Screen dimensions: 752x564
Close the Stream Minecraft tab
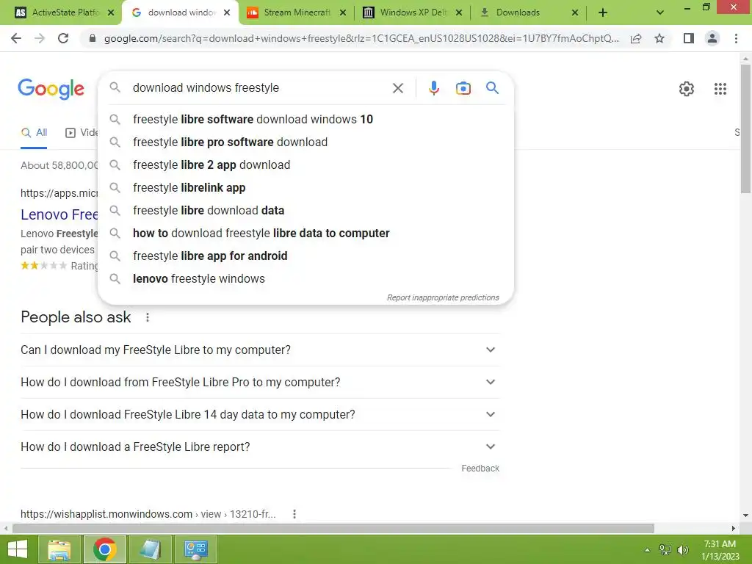pos(342,12)
